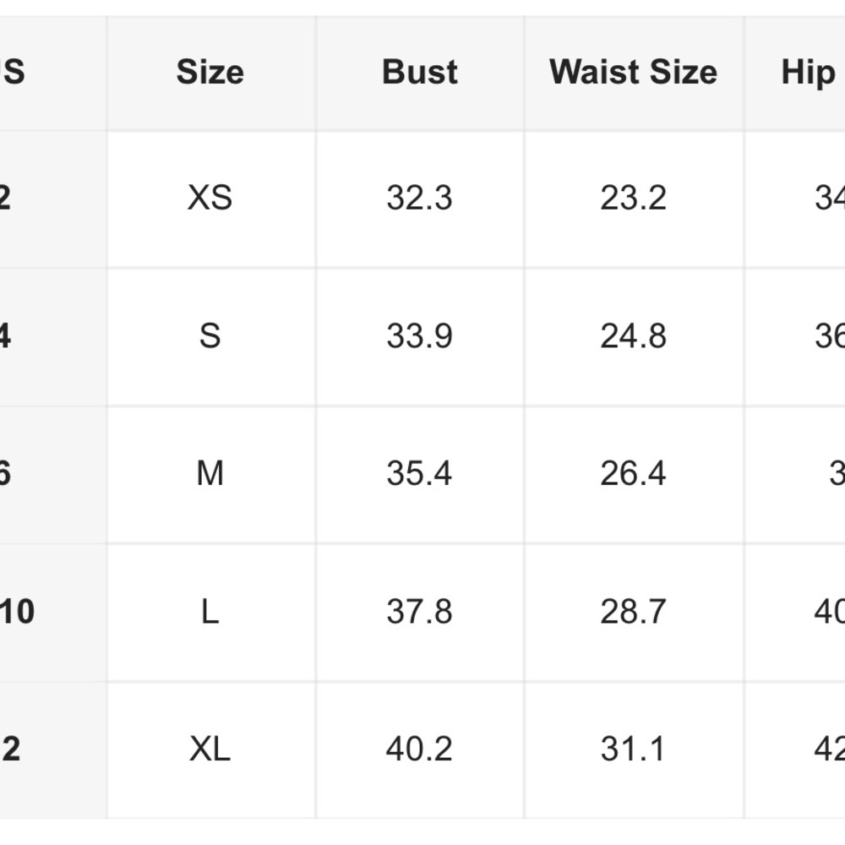Screen dimensions: 845x845
Task: Click the L size cell
Action: (210, 612)
